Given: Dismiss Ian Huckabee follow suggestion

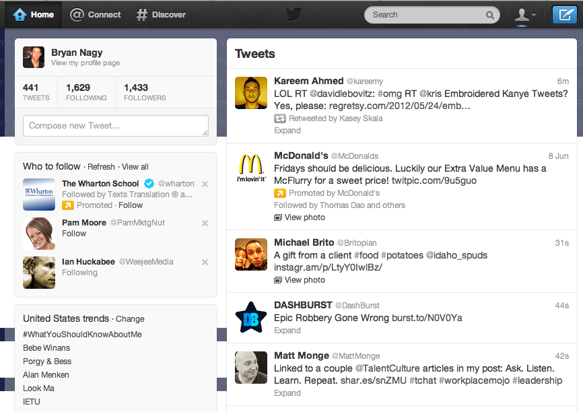Looking at the screenshot, I should pos(205,262).
